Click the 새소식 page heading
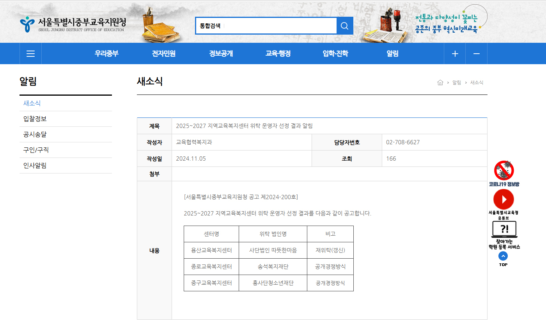 coord(150,82)
